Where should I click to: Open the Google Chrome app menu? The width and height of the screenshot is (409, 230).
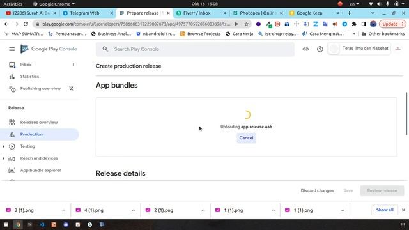(54, 4)
